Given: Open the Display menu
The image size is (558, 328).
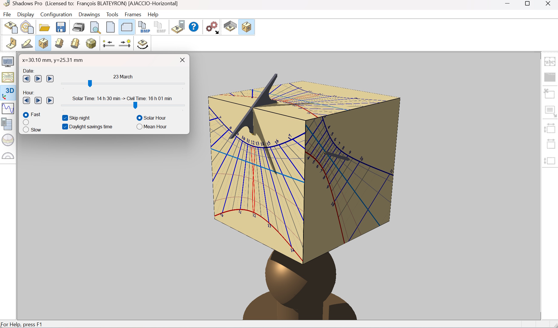Looking at the screenshot, I should pos(26,14).
